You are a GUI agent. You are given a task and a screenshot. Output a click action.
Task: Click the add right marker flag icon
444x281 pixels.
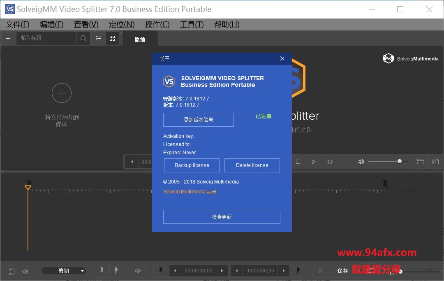point(116,271)
